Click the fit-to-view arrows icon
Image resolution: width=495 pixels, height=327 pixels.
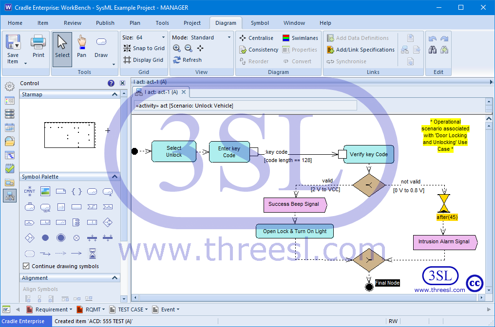coord(200,48)
